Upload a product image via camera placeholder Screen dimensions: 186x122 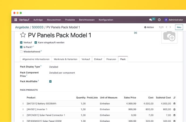pos(169,37)
